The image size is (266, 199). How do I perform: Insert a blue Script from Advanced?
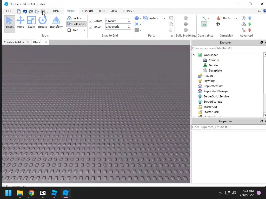tap(250, 18)
